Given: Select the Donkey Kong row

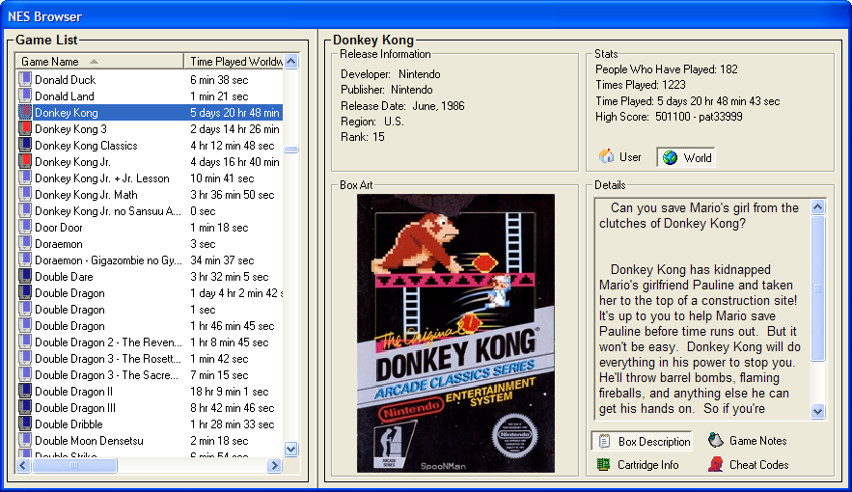Looking at the screenshot, I should point(150,113).
